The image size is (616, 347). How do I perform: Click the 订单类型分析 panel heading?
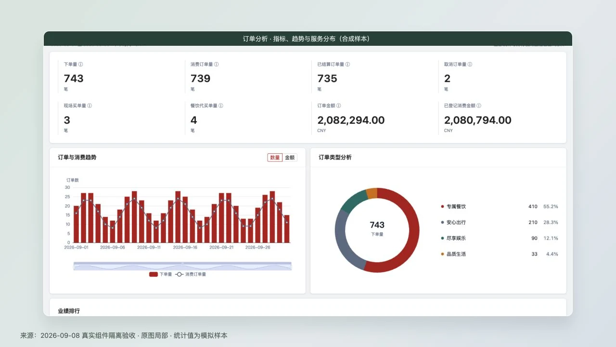coord(335,157)
